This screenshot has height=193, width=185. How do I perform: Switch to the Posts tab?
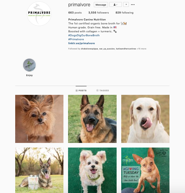(81, 91)
